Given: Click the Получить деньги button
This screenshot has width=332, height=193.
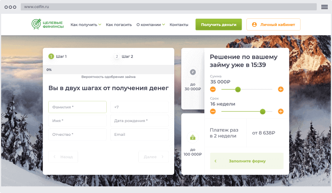Looking at the screenshot, I should (218, 25).
